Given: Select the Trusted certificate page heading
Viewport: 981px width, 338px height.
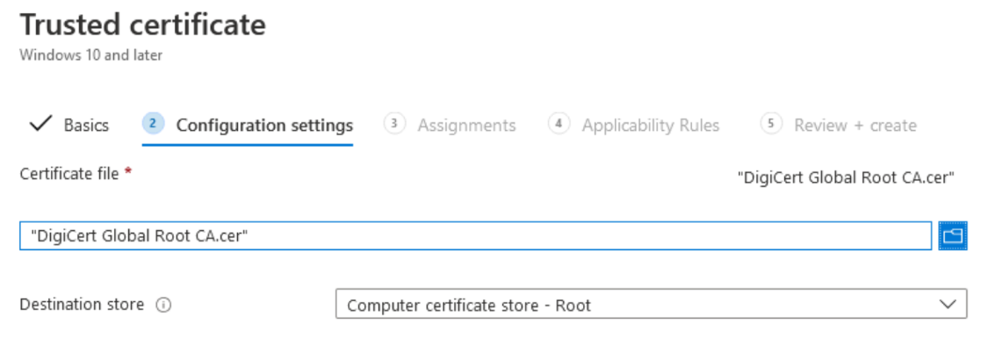Looking at the screenshot, I should [x=143, y=25].
